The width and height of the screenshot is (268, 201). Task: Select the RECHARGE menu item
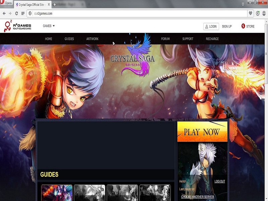point(212,39)
